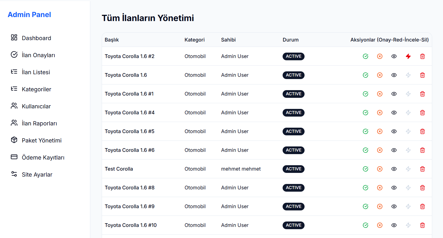Navigate to Paket Yönetimi
The image size is (443, 238).
coord(42,140)
